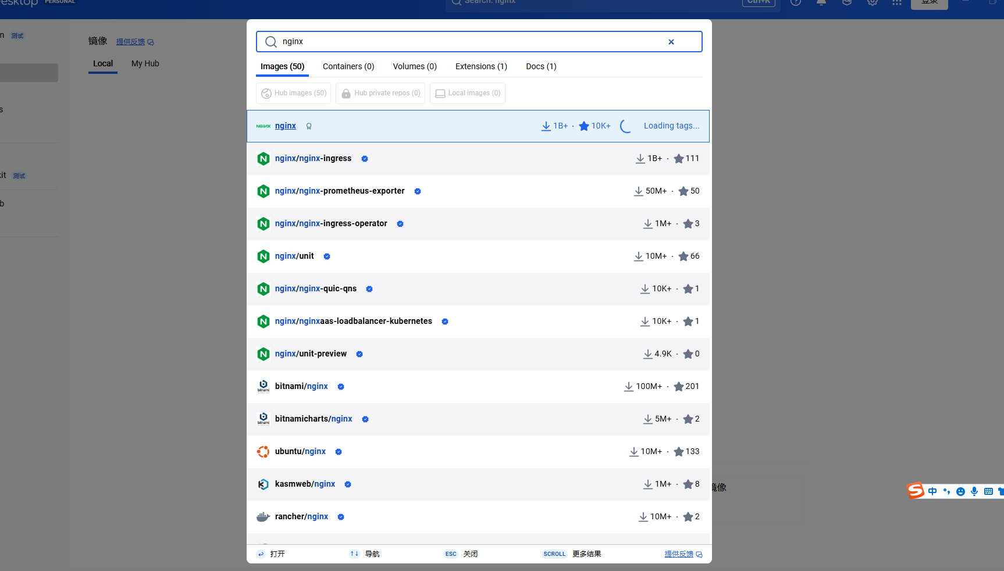Select ubuntu/nginx result
The width and height of the screenshot is (1004, 571).
tap(478, 452)
